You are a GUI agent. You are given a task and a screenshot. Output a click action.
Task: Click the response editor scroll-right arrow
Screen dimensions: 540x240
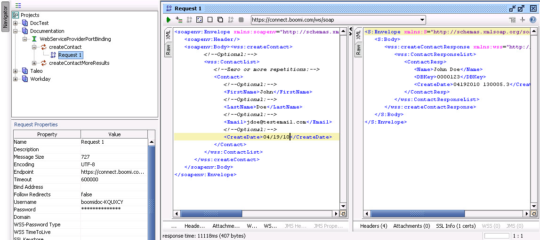pyautogui.click(x=526, y=214)
